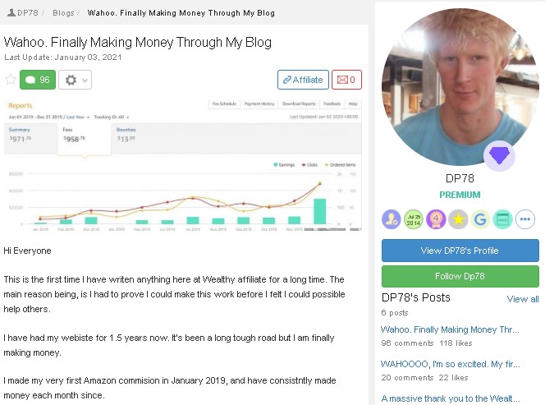Click the Jul 25 2014 joined badge

coord(414,219)
